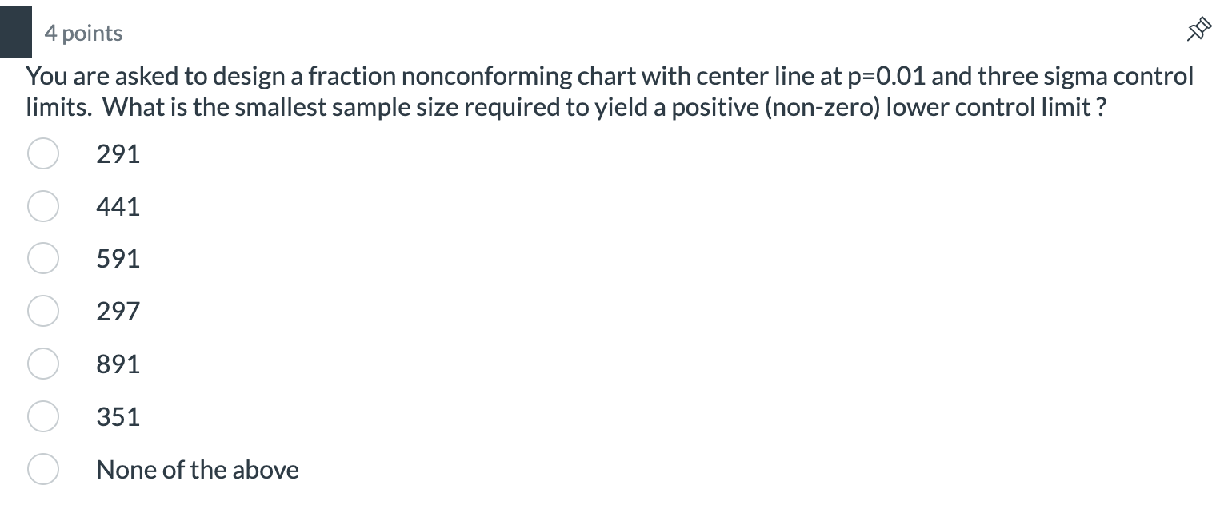This screenshot has height=505, width=1216.
Task: Click the answer text 441
Action: 118,206
